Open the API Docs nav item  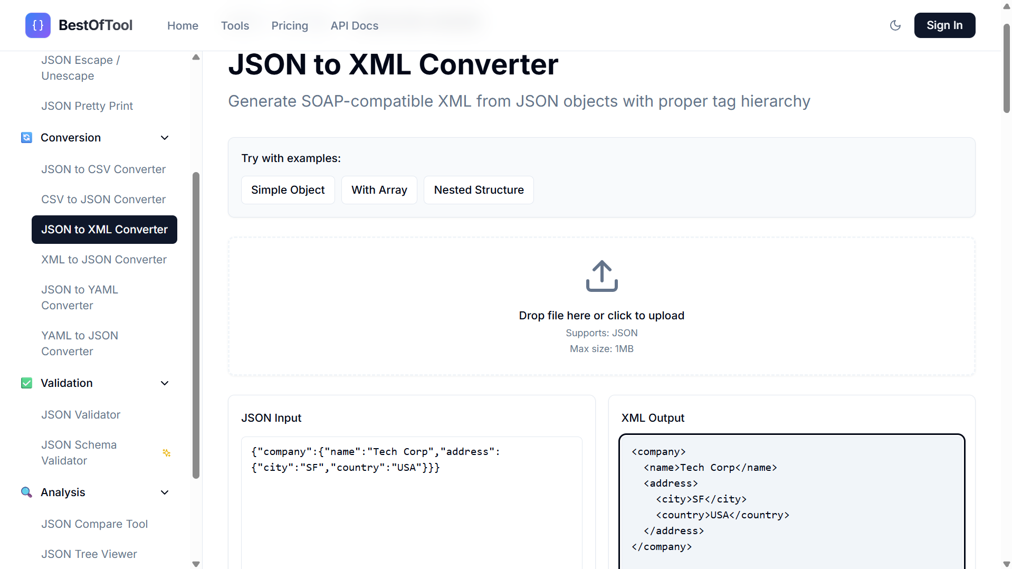click(355, 25)
